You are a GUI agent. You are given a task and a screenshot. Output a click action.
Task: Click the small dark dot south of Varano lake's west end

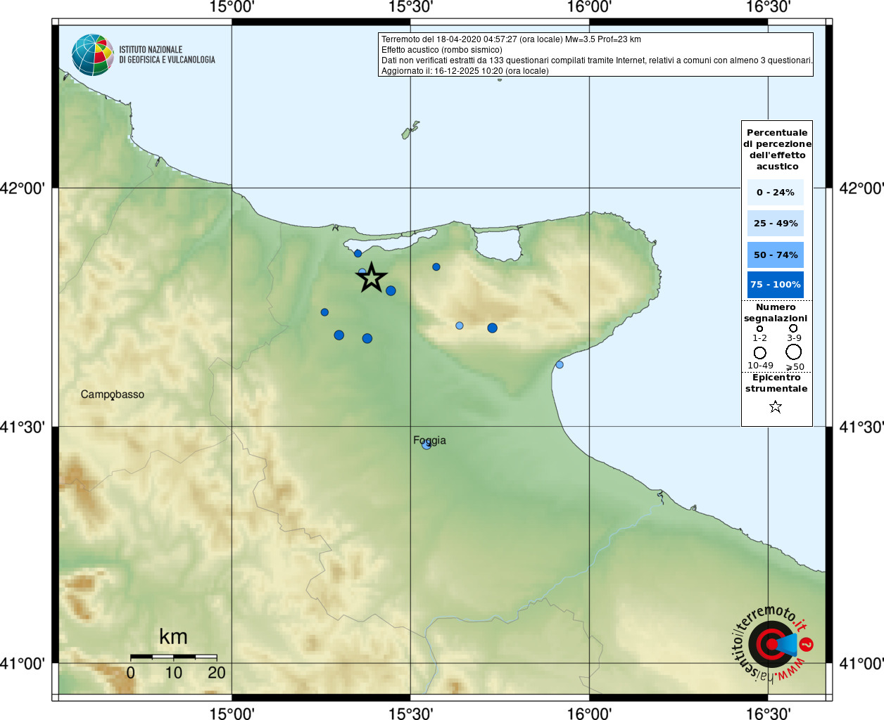coord(436,267)
